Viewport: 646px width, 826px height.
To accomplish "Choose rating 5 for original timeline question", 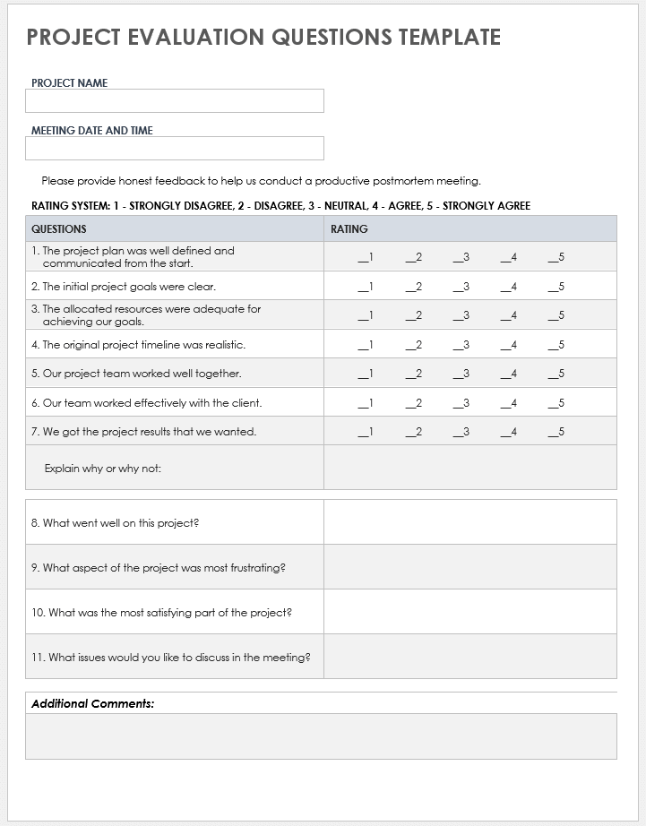I will (556, 345).
